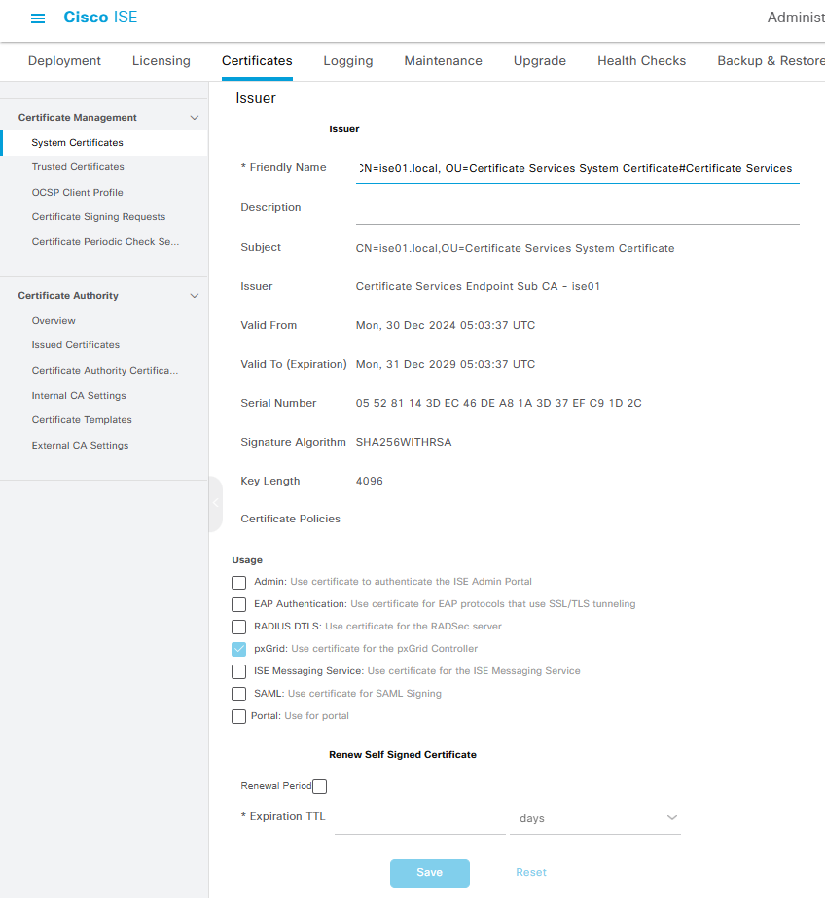Click the Reset link
The width and height of the screenshot is (825, 898).
point(531,873)
